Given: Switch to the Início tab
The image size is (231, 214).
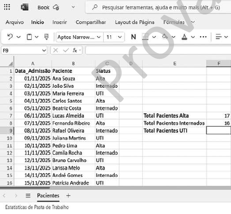Looking at the screenshot, I should [38, 22].
